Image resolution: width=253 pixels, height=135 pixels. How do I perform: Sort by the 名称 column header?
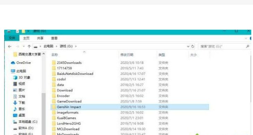(x=55, y=55)
